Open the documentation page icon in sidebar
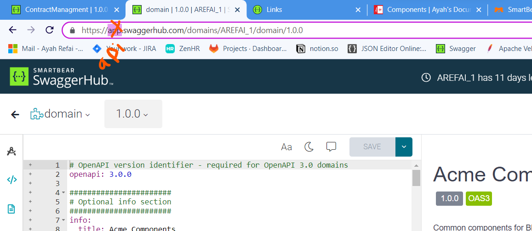This screenshot has width=532, height=231. tap(11, 209)
